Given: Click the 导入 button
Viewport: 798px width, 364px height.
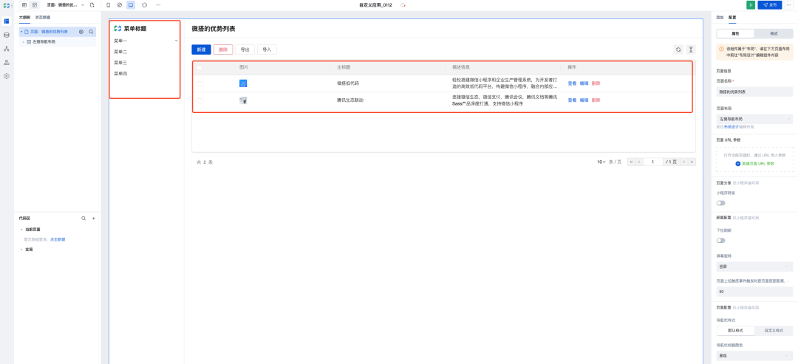Looking at the screenshot, I should coord(267,49).
